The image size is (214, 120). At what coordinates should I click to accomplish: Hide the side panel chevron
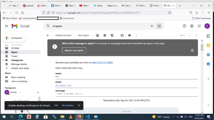208,105
